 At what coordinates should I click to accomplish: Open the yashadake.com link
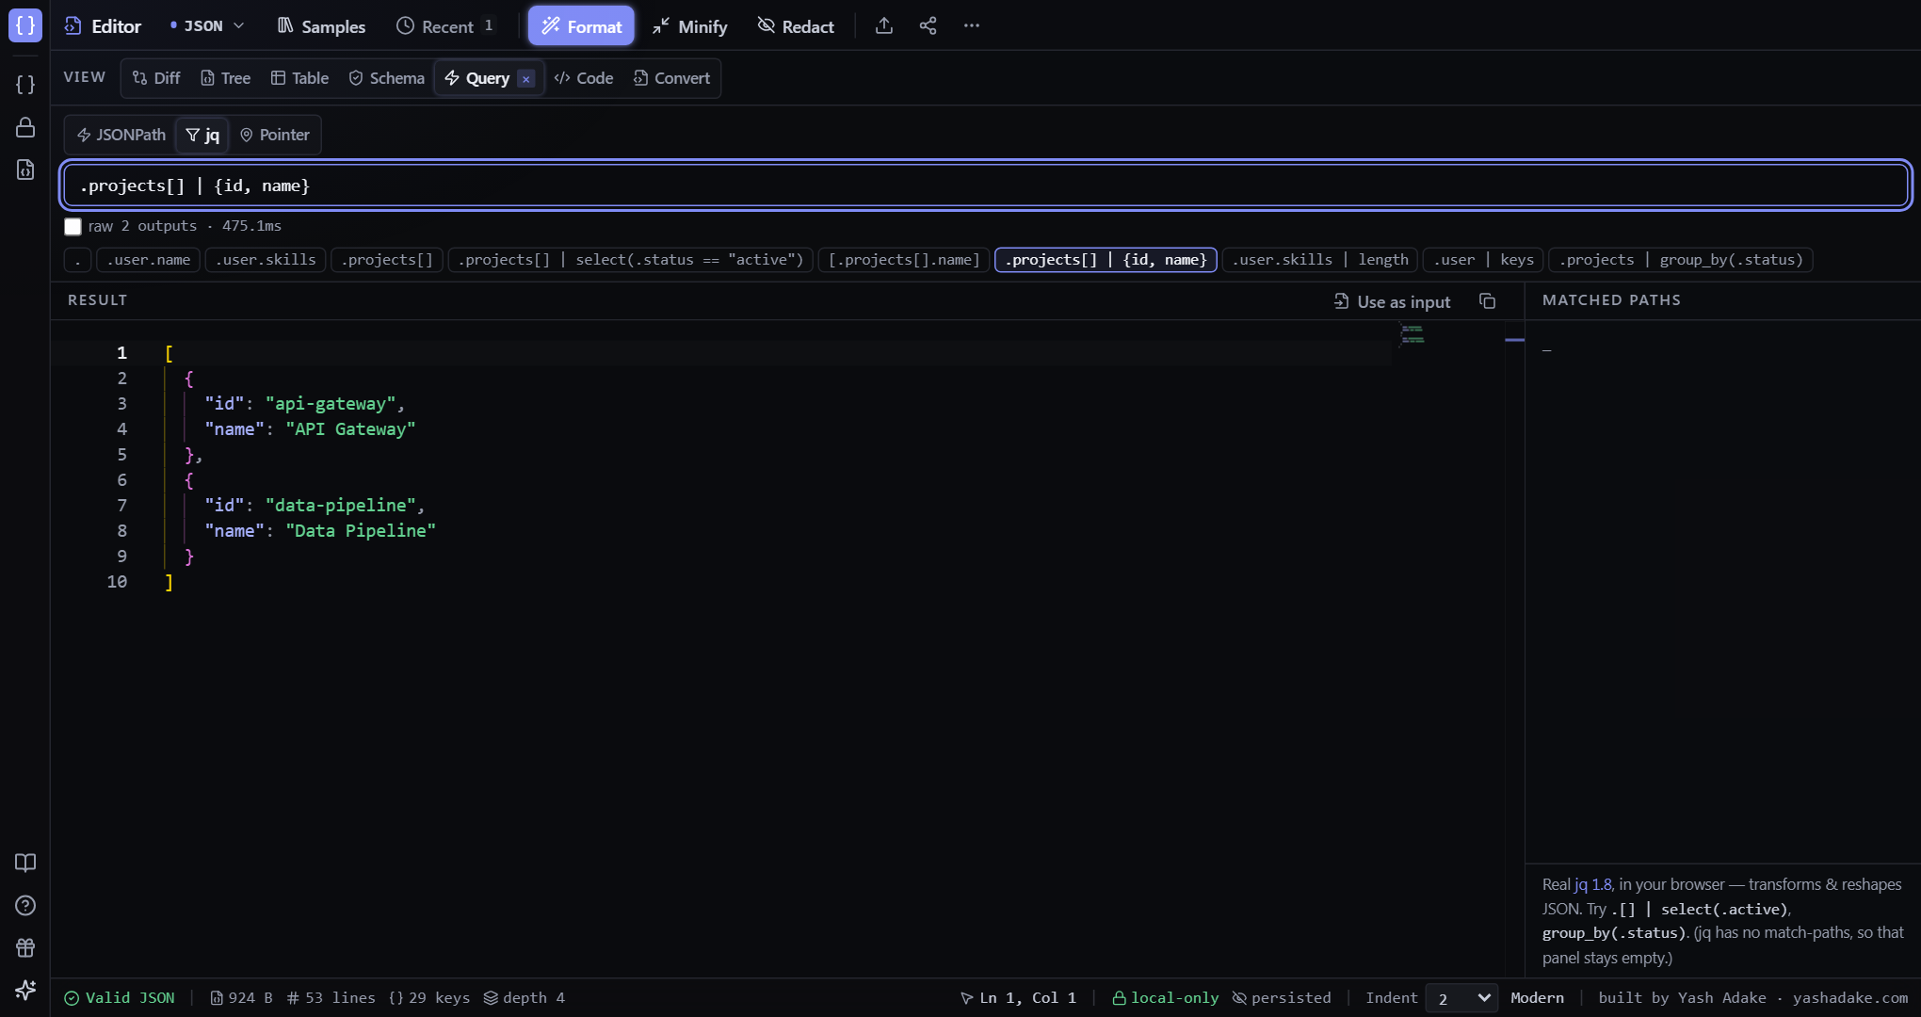tap(1850, 998)
